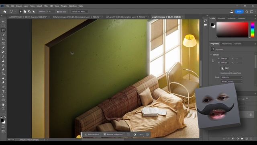Select the Quick Selection tool

pyautogui.click(x=3, y=35)
